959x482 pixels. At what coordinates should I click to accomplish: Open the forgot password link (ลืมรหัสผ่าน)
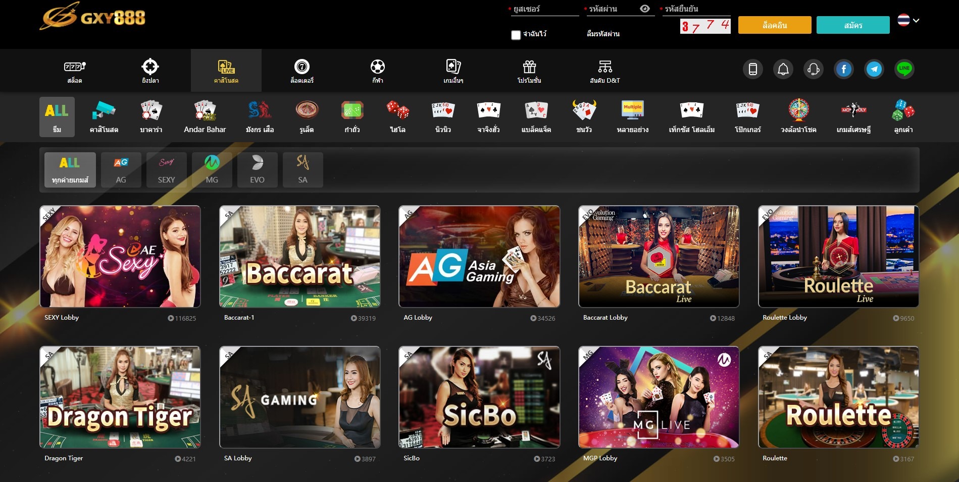[x=603, y=34]
